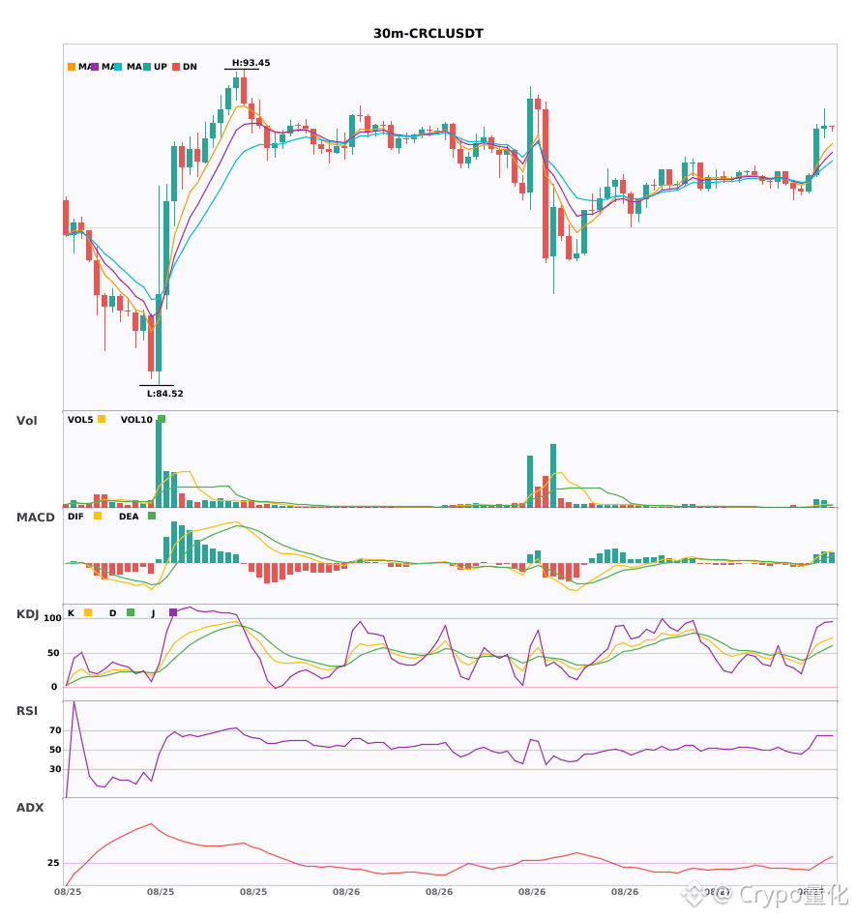Screen dimensions: 856x919
Task: Click the RSI 70 overbought level label
Action: coord(56,730)
